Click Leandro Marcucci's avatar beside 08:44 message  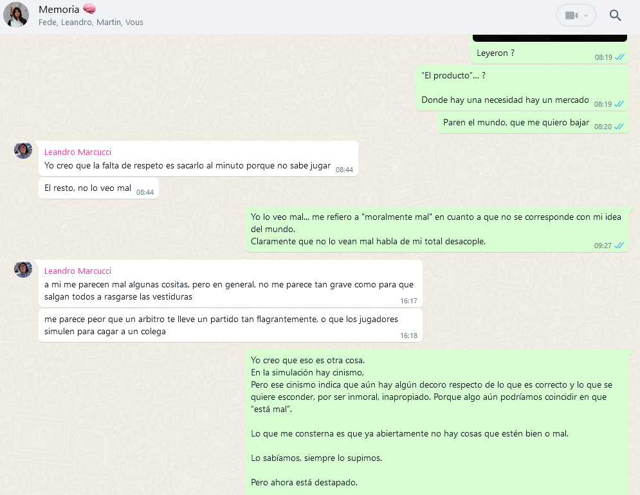tap(23, 150)
